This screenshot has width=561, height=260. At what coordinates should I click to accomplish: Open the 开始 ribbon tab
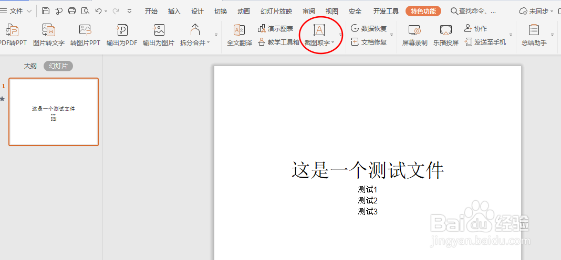(x=151, y=12)
